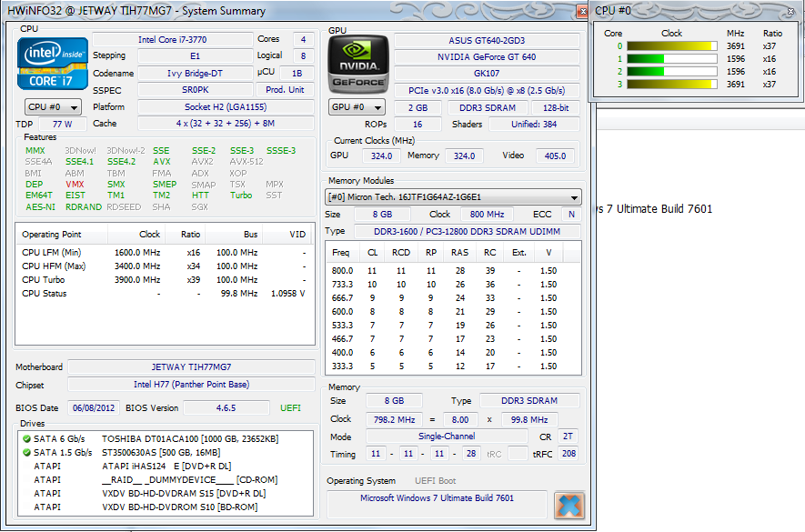Click the SR0PK SSPEC field
Viewport: 805px width, 532px height.
(195, 90)
